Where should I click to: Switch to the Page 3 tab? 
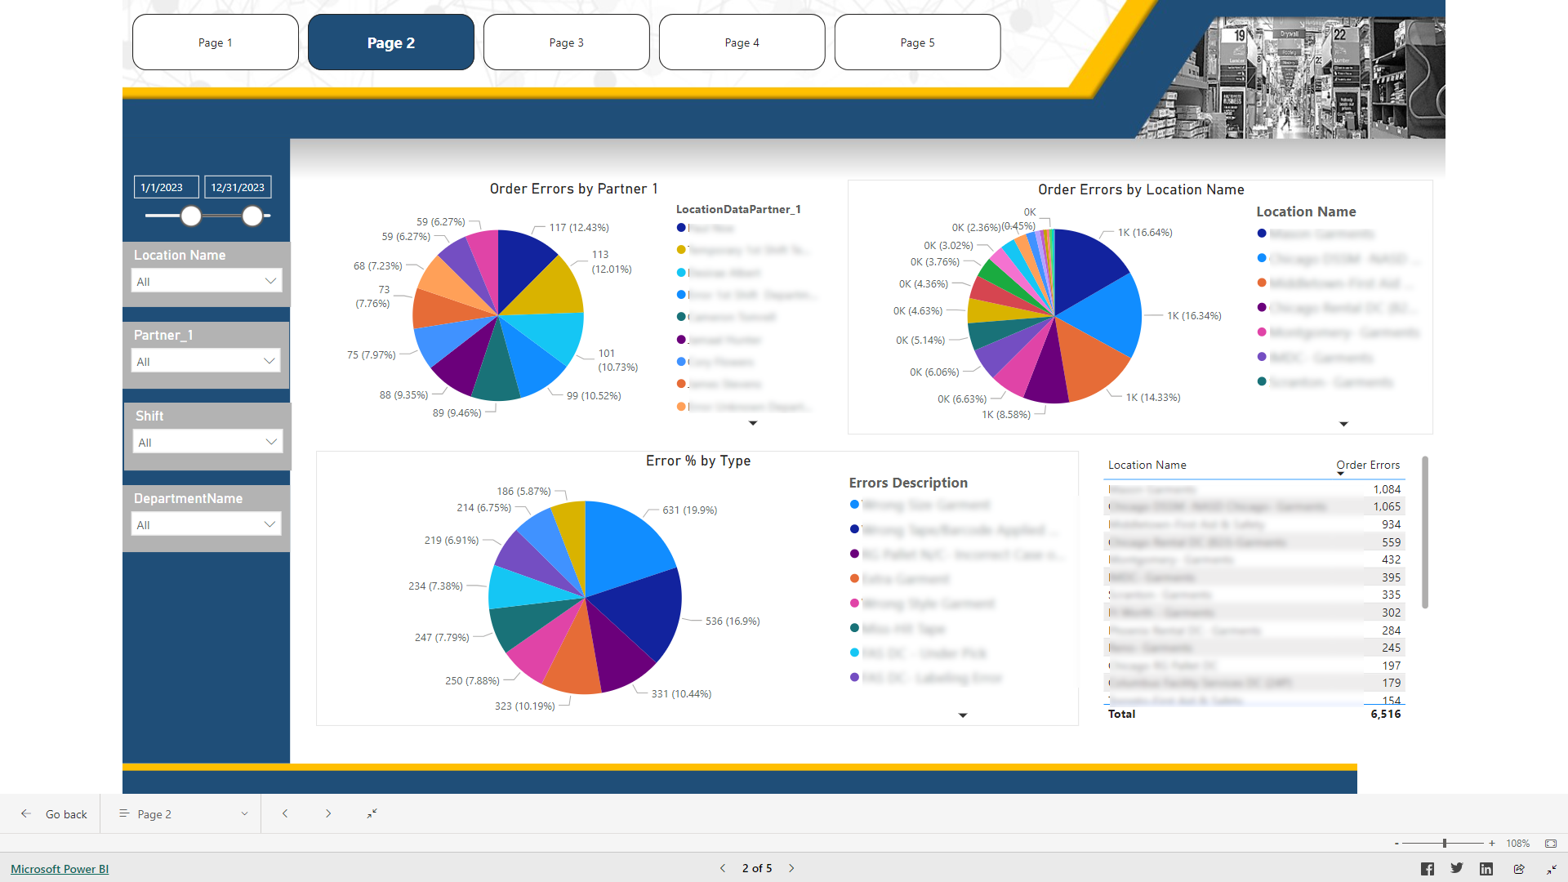click(x=566, y=42)
